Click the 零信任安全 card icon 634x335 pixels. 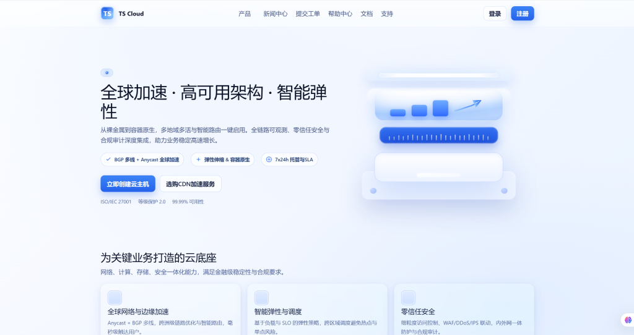tap(409, 298)
